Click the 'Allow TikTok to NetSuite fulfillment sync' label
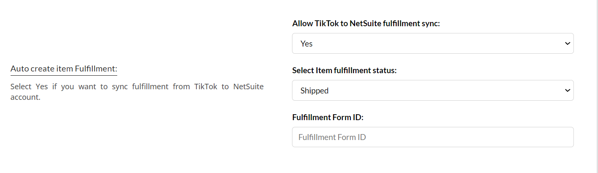This screenshot has width=598, height=173. 366,24
